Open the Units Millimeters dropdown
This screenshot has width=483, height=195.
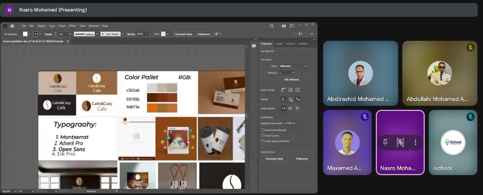pos(293,66)
